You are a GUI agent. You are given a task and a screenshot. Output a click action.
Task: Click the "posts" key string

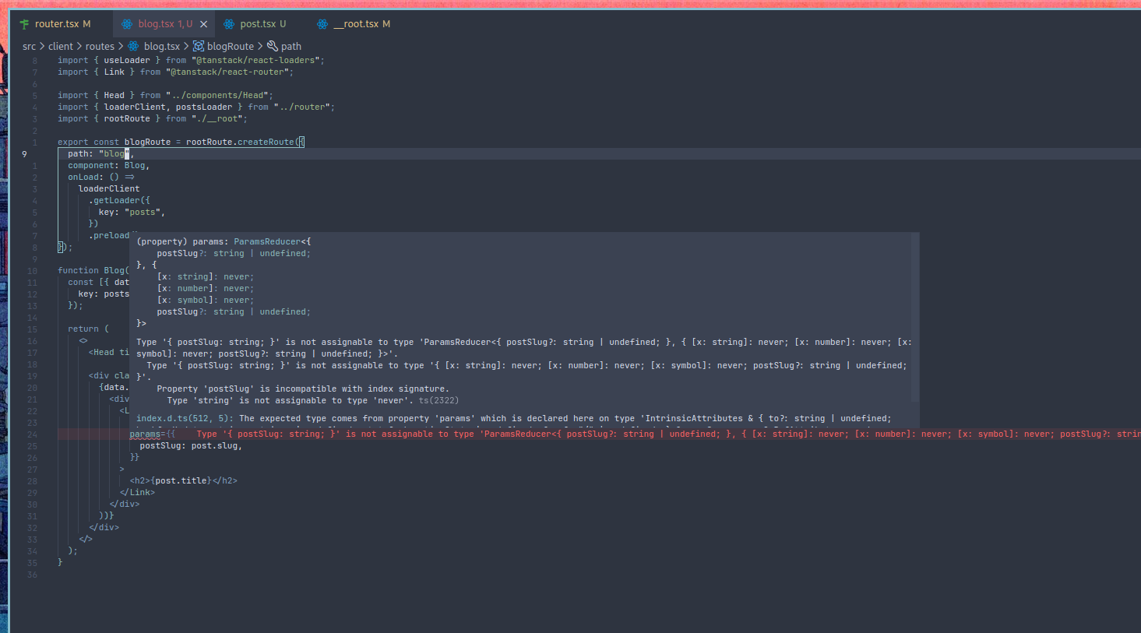tap(143, 213)
